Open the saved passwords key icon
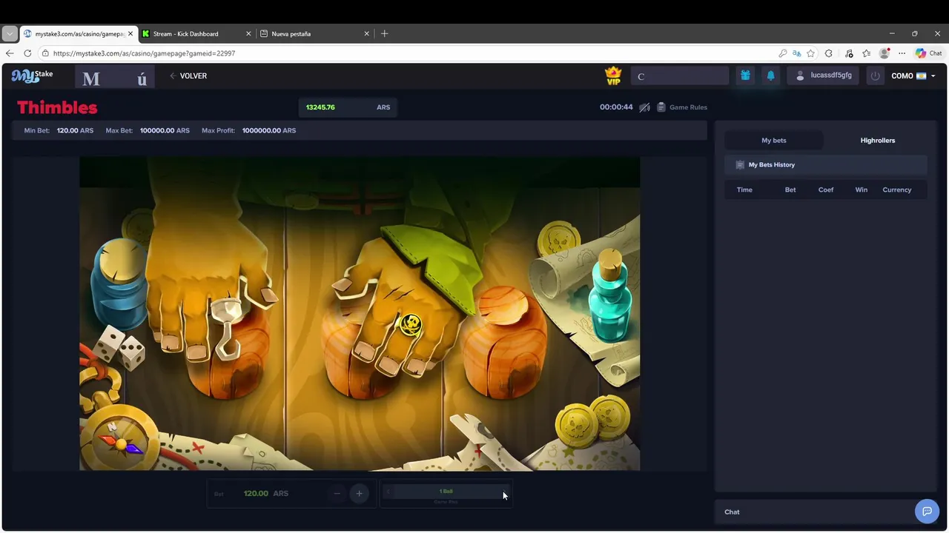Viewport: 949px width, 533px height. click(x=783, y=53)
